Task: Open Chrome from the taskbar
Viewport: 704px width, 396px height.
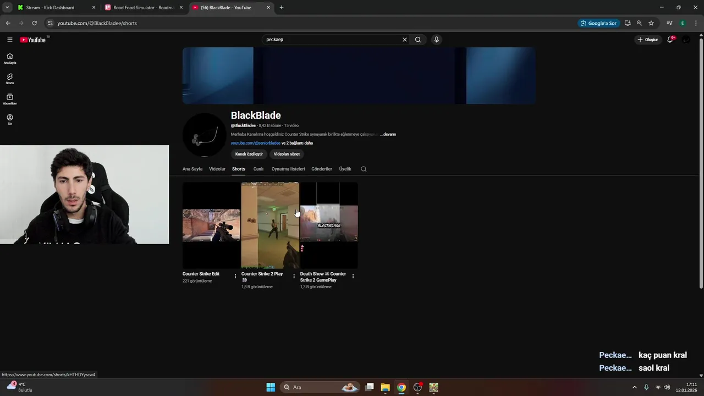Action: (x=402, y=387)
